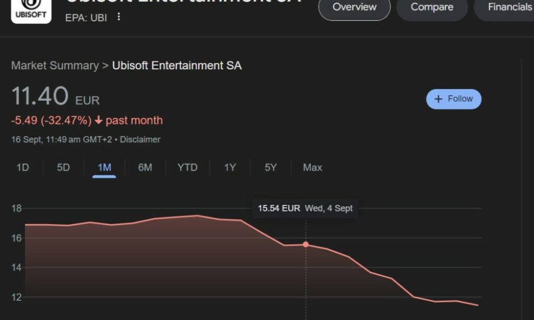Click the 16 y-axis label
This screenshot has width=534, height=320.
pos(17,238)
